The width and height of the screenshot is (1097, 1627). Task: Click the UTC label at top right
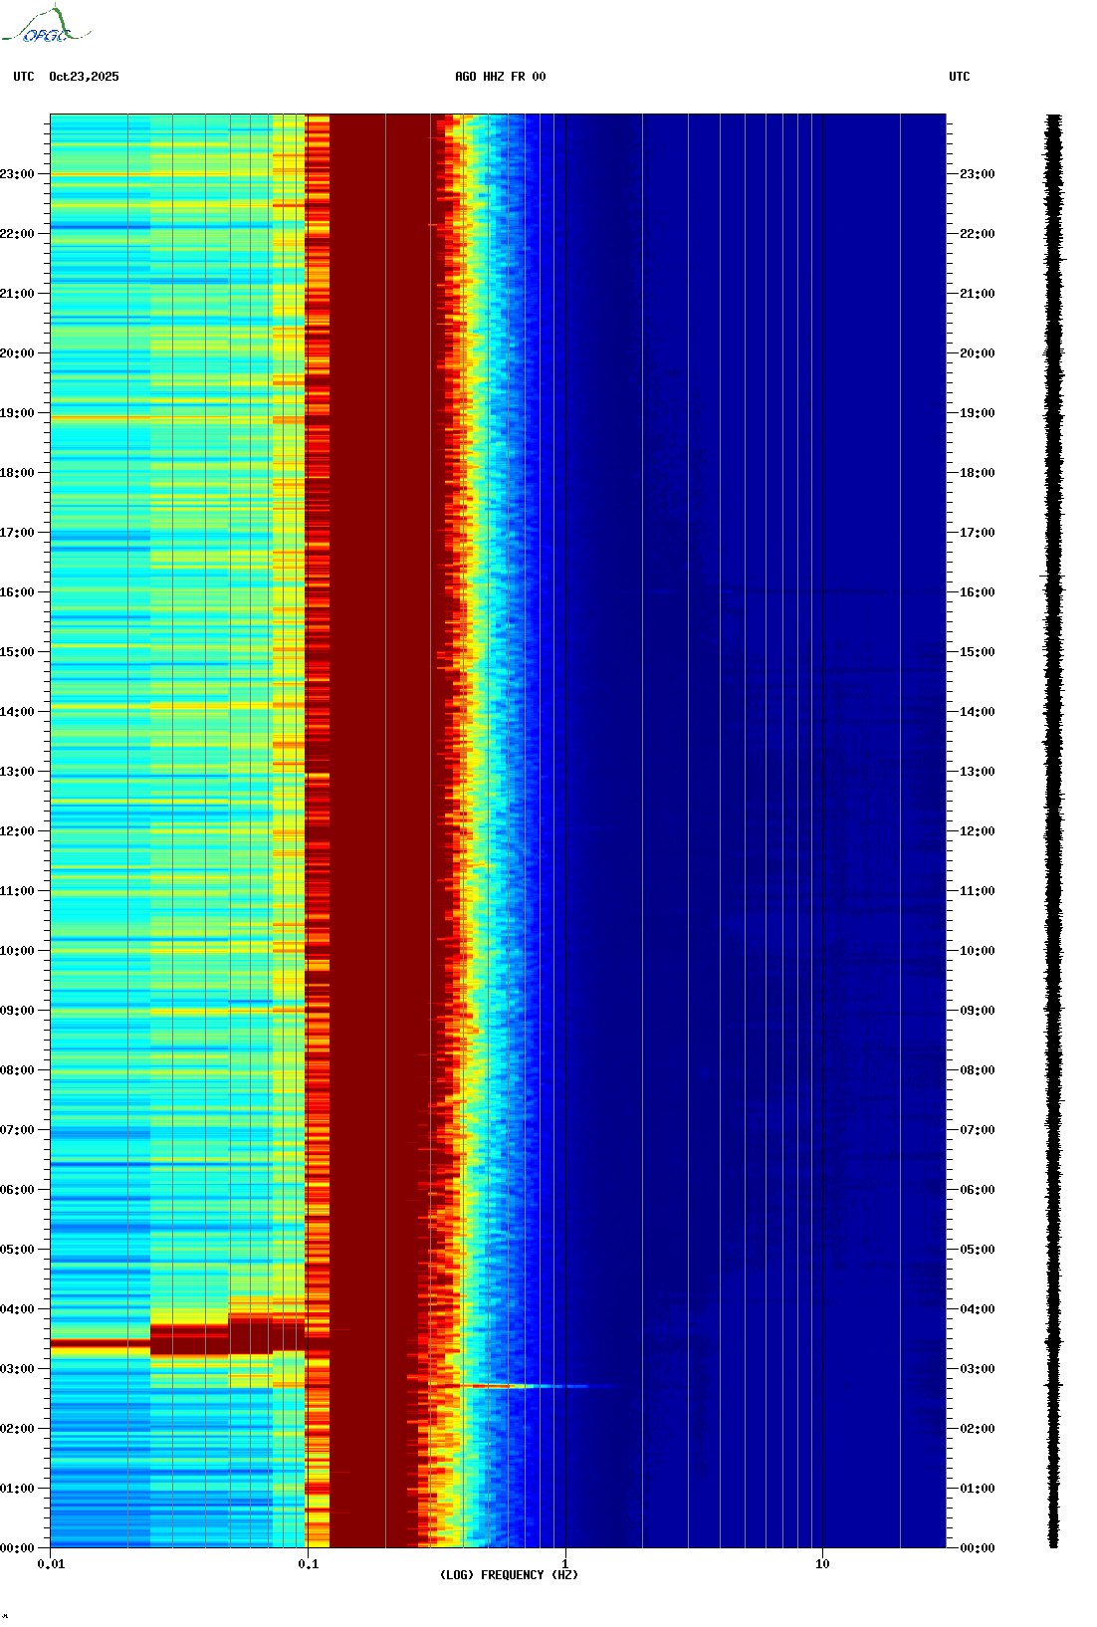pyautogui.click(x=959, y=77)
